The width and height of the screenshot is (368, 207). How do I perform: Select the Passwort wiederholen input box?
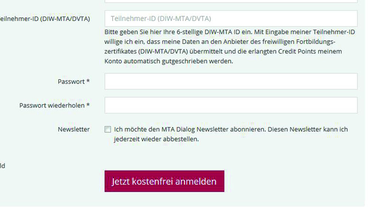tap(231, 105)
